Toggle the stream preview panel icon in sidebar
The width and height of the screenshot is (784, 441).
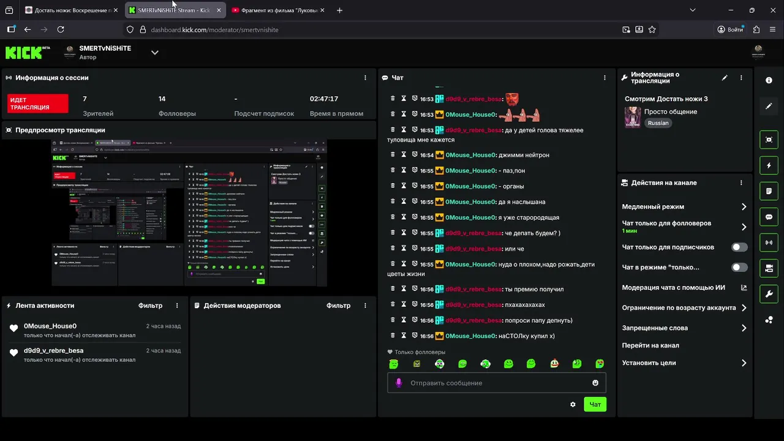tap(769, 140)
